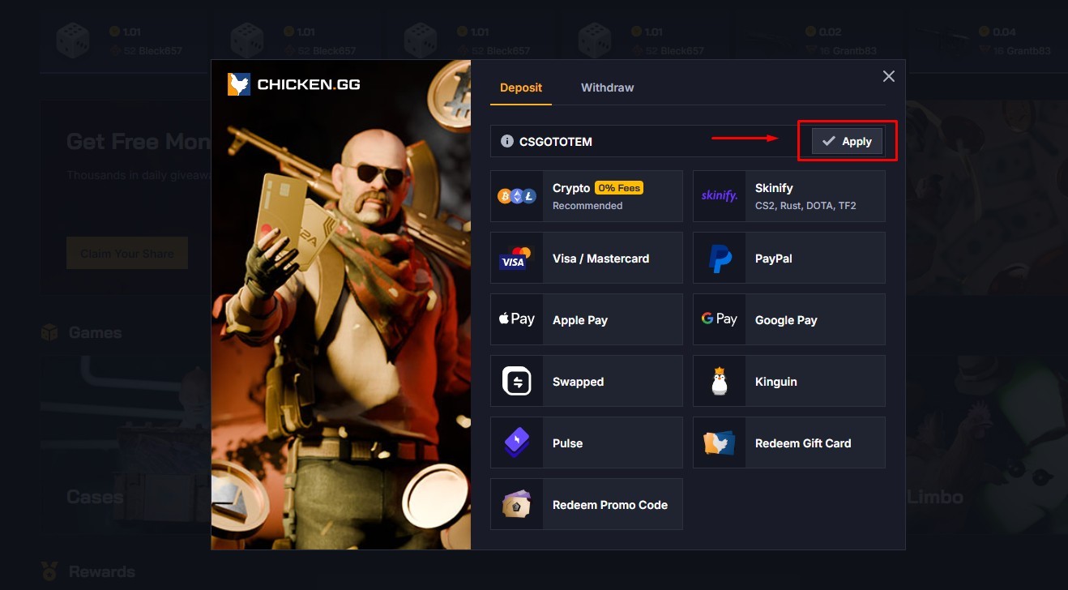Select Apple Pay option
The height and width of the screenshot is (590, 1068).
(587, 319)
